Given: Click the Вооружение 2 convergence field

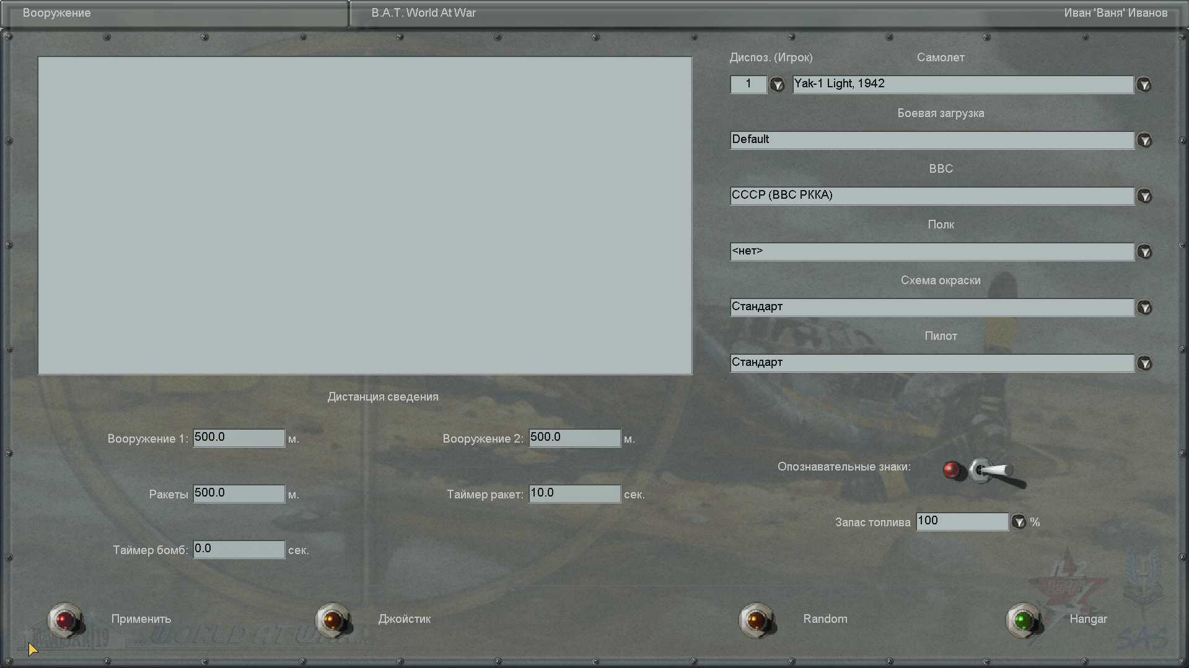Looking at the screenshot, I should click(x=574, y=438).
